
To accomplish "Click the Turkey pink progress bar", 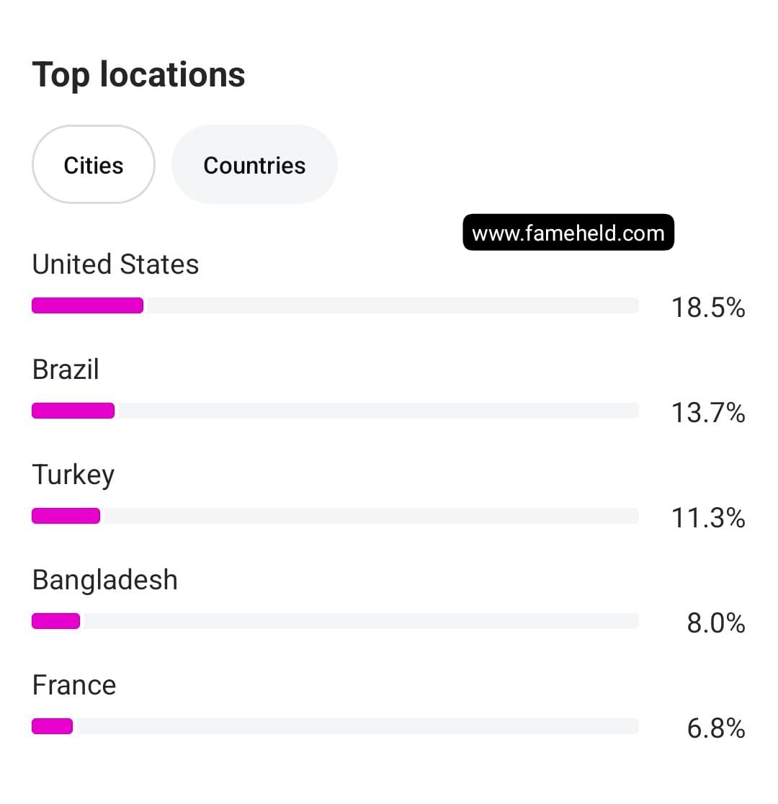I will coord(66,516).
